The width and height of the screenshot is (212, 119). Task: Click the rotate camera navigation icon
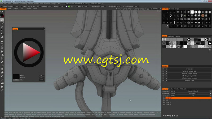click(x=124, y=9)
